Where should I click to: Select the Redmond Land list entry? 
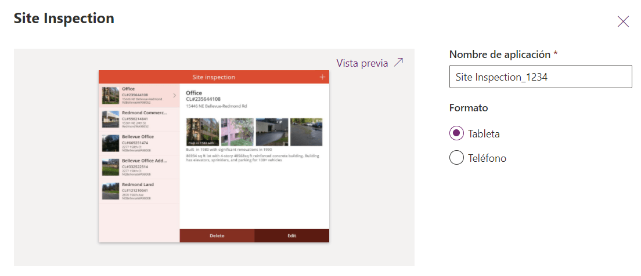click(x=139, y=191)
